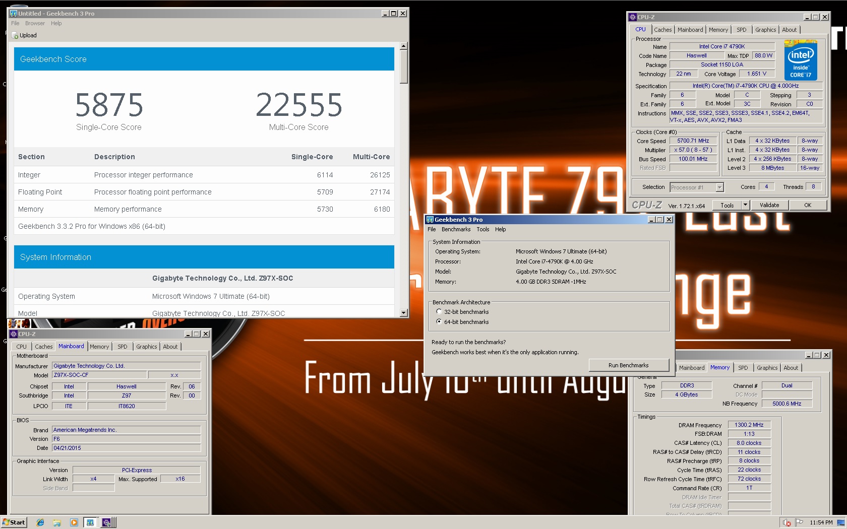Switch to Graphics tab in bottom-right CPU-Z window
847x529 pixels.
(x=767, y=368)
